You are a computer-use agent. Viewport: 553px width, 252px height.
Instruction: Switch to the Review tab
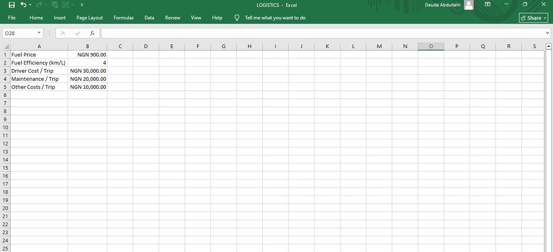point(172,17)
